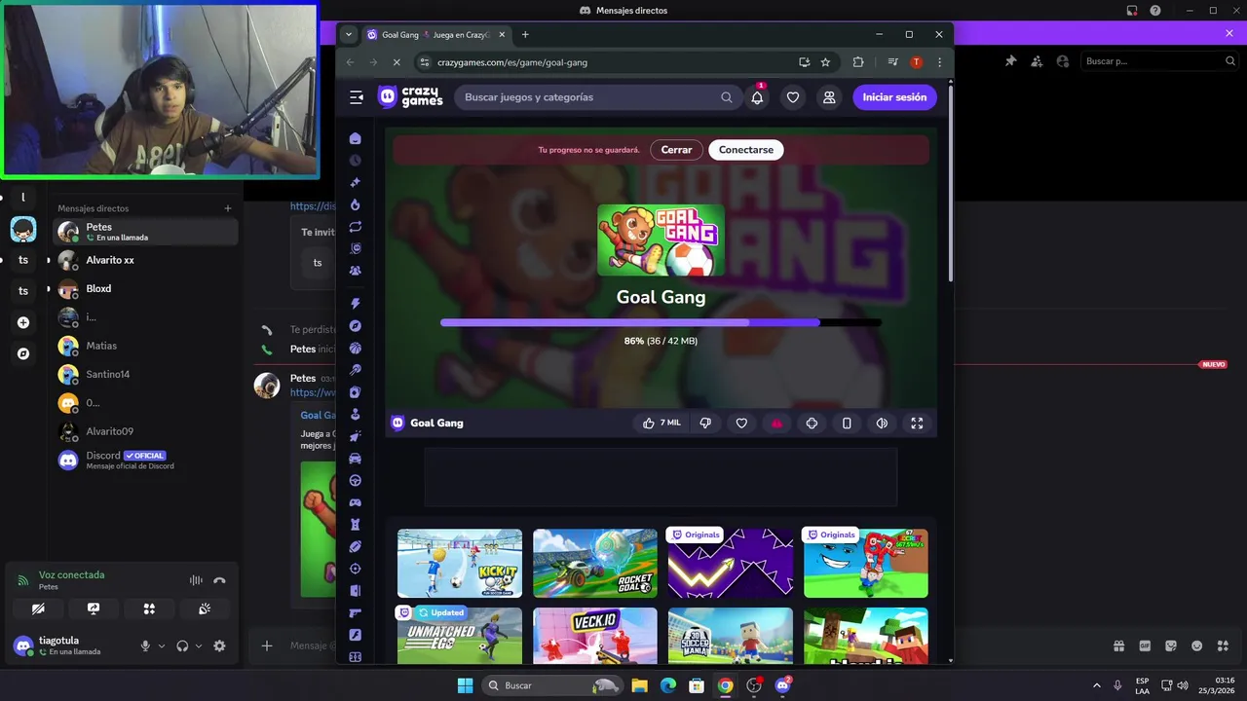
Task: Open the friends icon in CrazyGames header
Action: coord(829,97)
